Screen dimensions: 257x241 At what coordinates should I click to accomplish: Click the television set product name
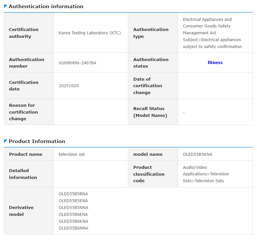[x=71, y=154]
